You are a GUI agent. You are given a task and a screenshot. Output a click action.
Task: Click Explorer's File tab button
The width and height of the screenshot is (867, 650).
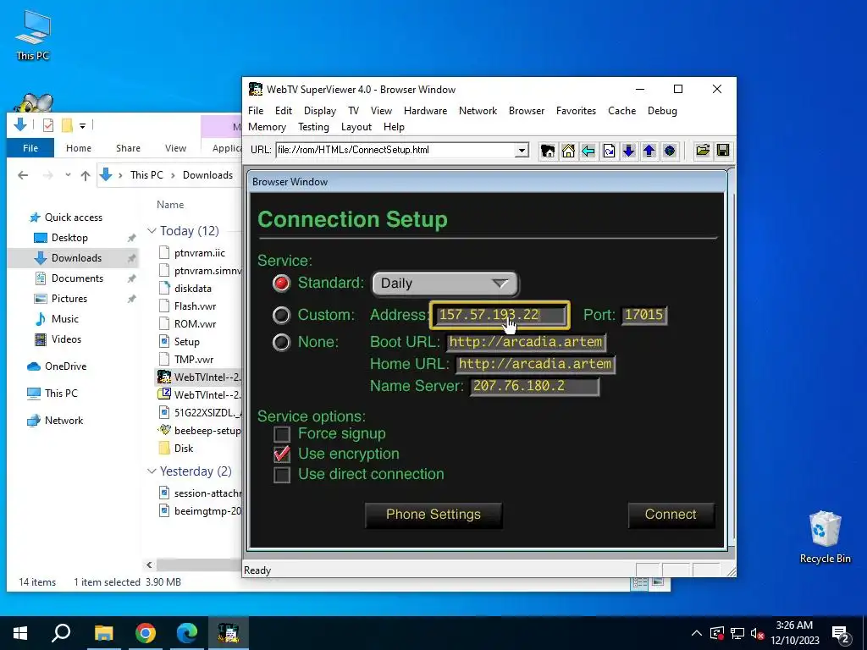[30, 148]
